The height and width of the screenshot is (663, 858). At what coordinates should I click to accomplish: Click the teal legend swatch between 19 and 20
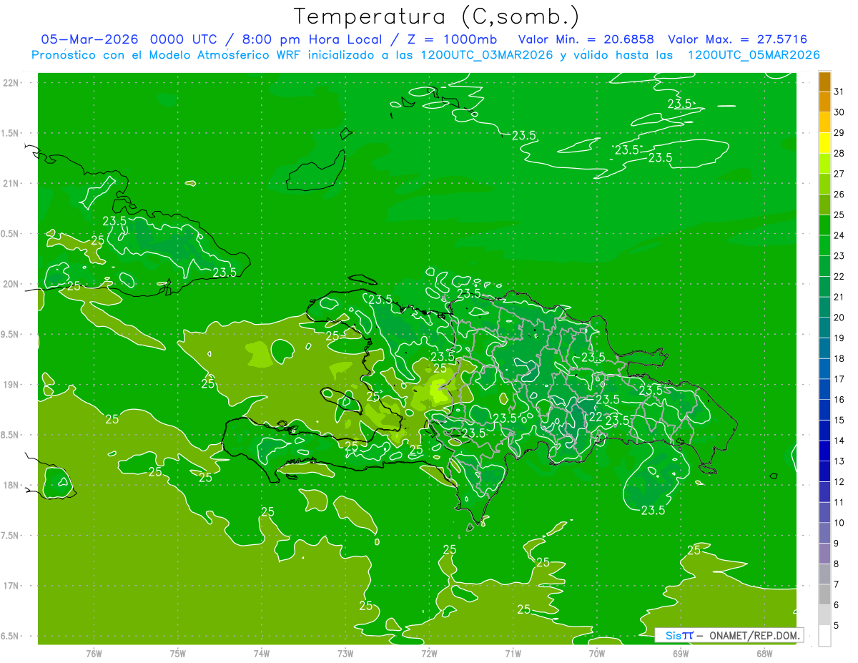(x=824, y=328)
